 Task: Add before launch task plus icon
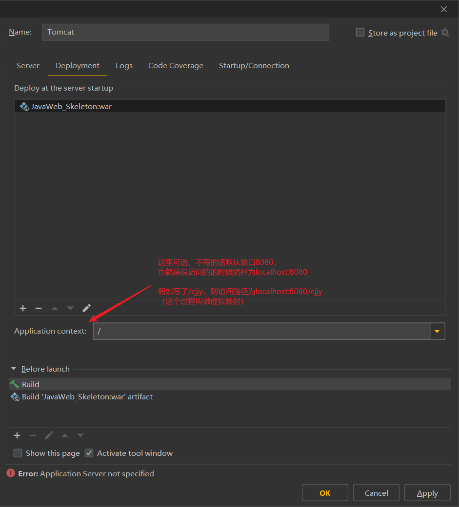pos(17,435)
